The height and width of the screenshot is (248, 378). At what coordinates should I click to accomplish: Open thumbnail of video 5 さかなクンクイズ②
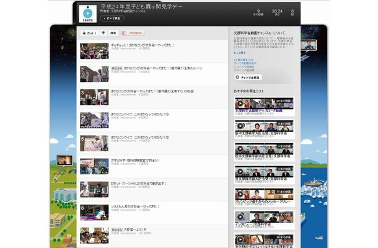point(94,143)
